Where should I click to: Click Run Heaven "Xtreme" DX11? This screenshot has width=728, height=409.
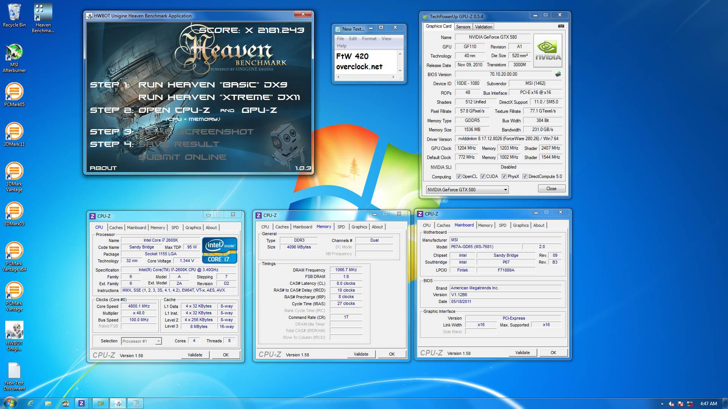point(219,97)
